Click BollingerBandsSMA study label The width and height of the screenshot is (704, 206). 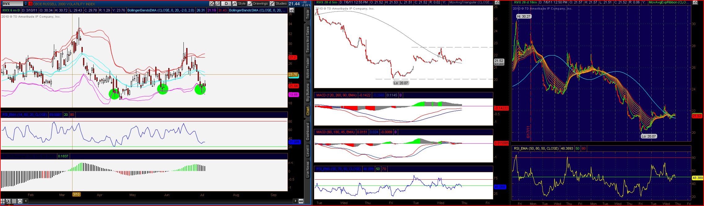click(257, 10)
